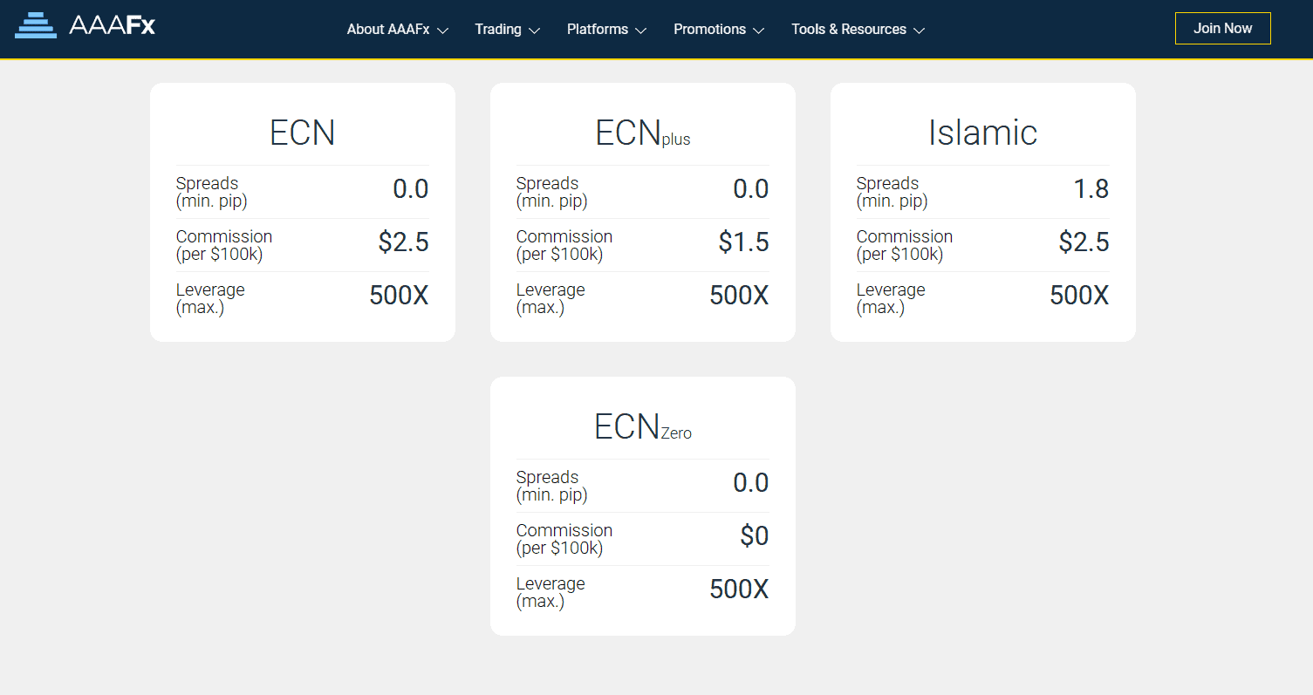Expand the Tools & Resources chevron
Viewport: 1313px width, 695px height.
point(919,31)
